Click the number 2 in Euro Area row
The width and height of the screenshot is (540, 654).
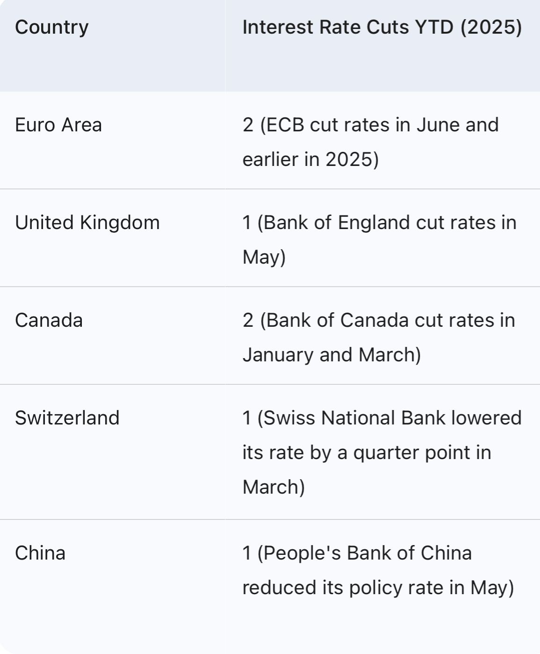tap(248, 125)
